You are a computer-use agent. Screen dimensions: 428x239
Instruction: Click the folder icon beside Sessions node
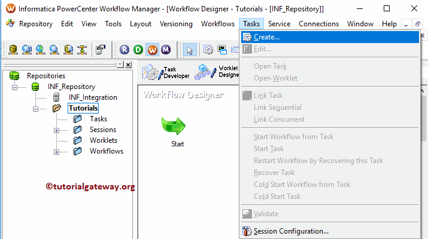coord(78,130)
